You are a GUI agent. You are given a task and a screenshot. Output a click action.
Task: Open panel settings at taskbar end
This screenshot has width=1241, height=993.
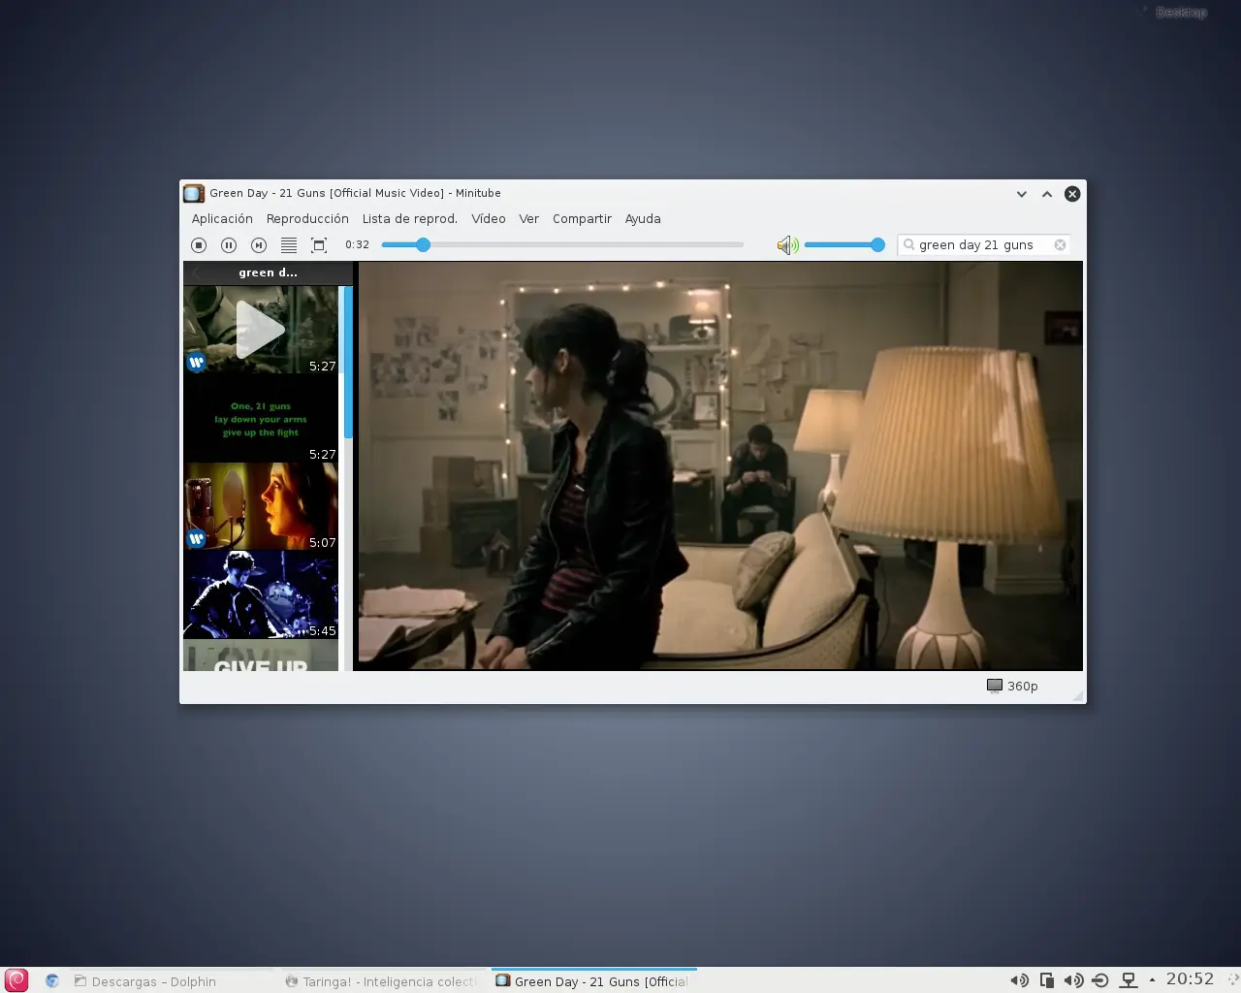1232,980
